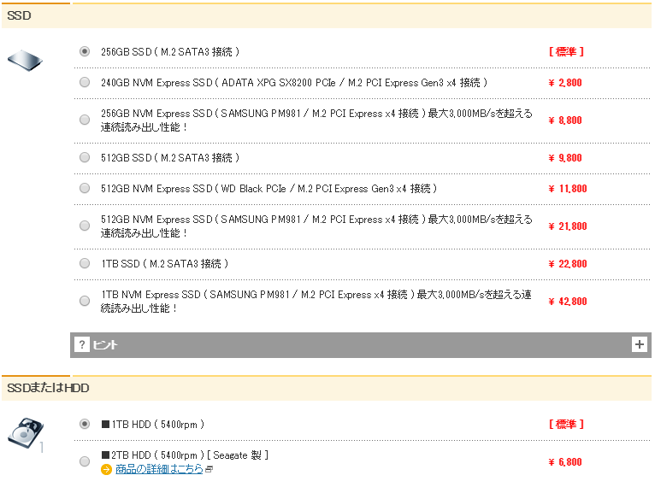The width and height of the screenshot is (655, 487).
Task: Select 512GB NVM Express Samsung PM981 SSD
Action: click(x=85, y=226)
